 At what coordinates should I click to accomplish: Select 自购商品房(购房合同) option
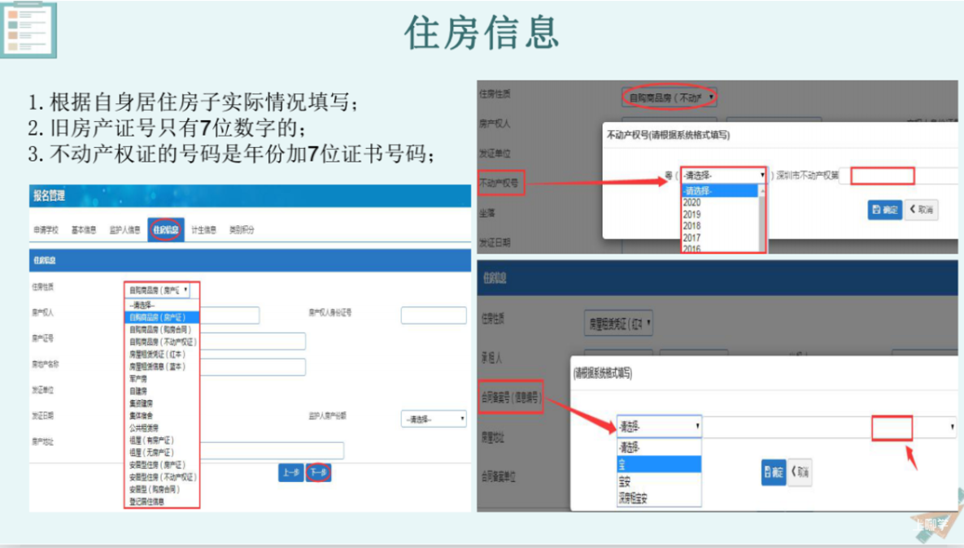[162, 330]
